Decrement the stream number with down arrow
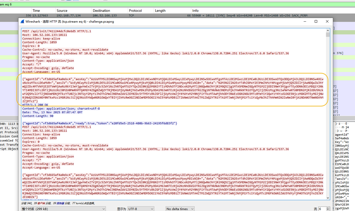 tap(328, 210)
